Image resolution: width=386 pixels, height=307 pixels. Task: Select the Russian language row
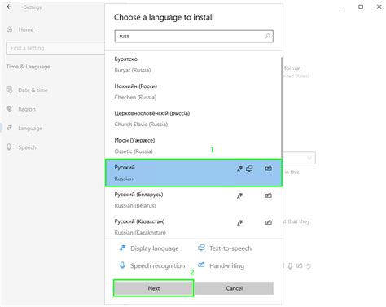coord(194,173)
